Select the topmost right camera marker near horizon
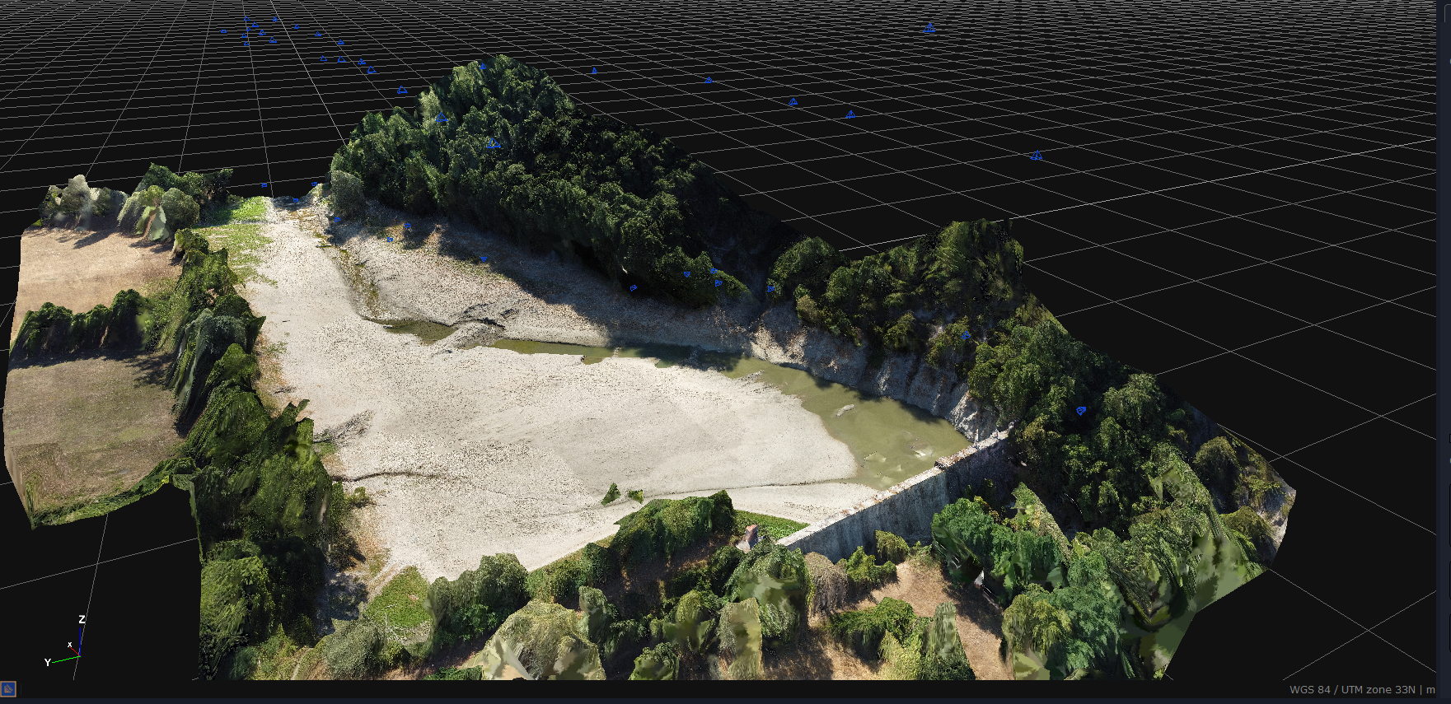Image resolution: width=1451 pixels, height=704 pixels. pos(929,28)
